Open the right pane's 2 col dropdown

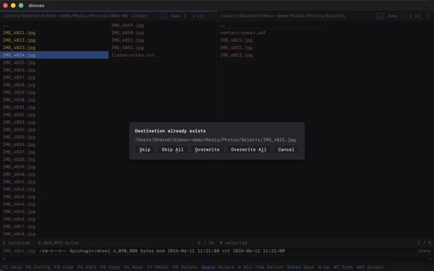click(x=419, y=16)
